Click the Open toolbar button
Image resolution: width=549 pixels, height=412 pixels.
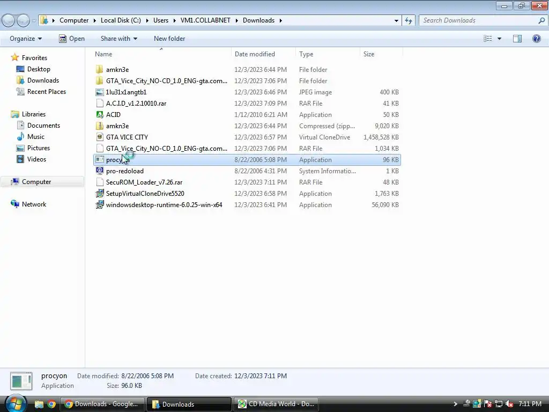tap(72, 39)
